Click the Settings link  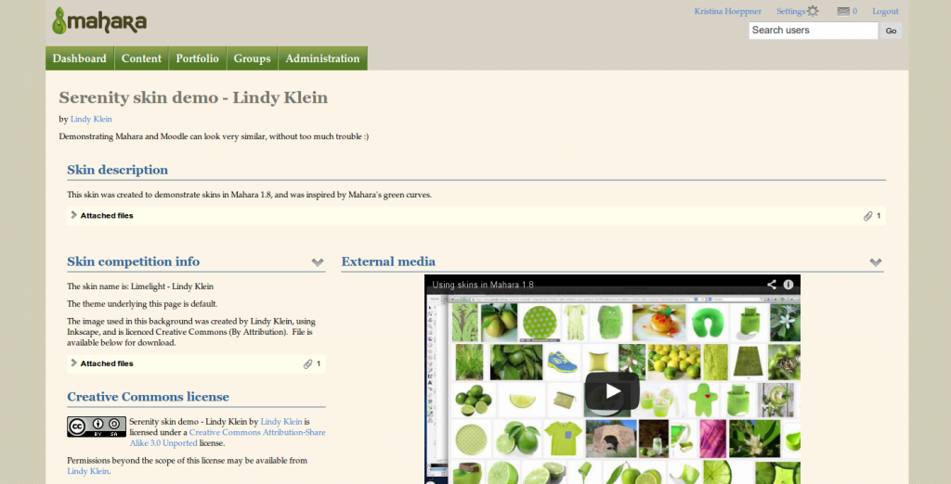[x=791, y=11]
